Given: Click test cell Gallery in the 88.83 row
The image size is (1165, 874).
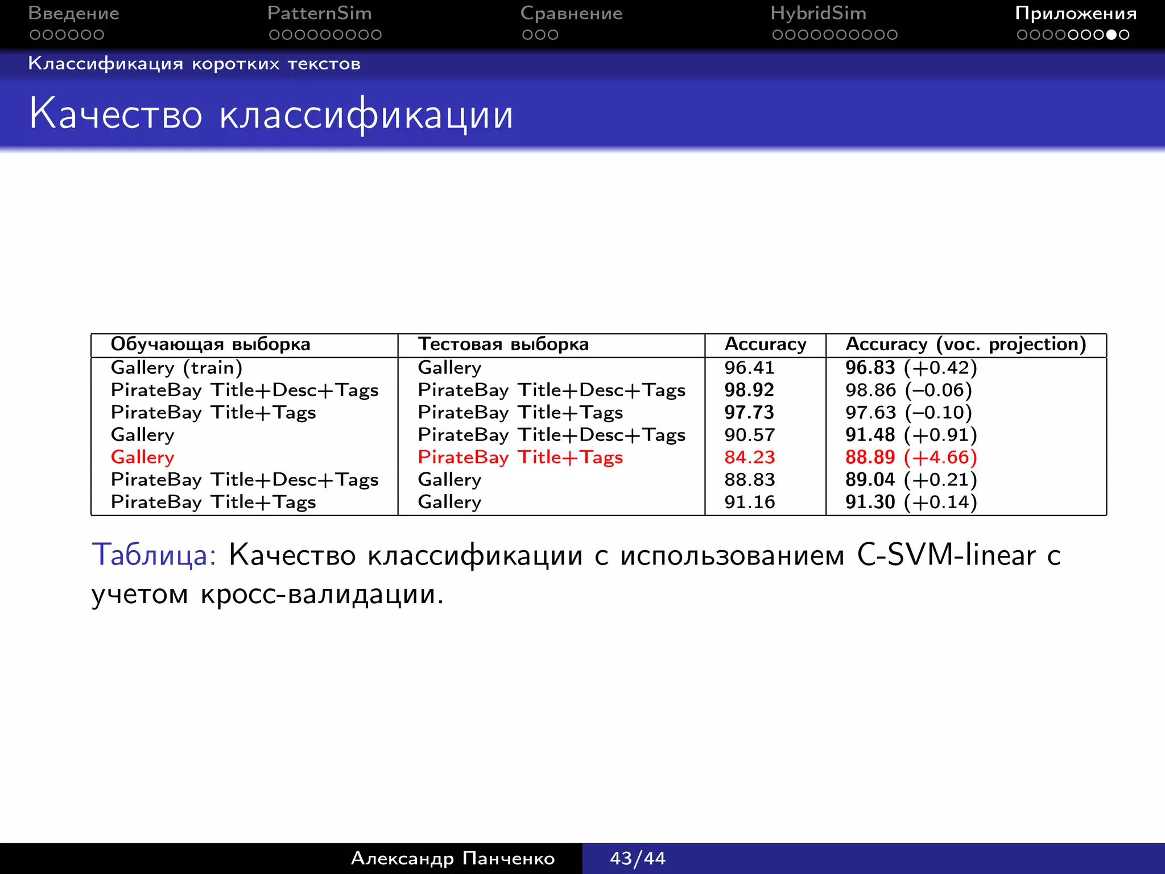Looking at the screenshot, I should click(449, 480).
